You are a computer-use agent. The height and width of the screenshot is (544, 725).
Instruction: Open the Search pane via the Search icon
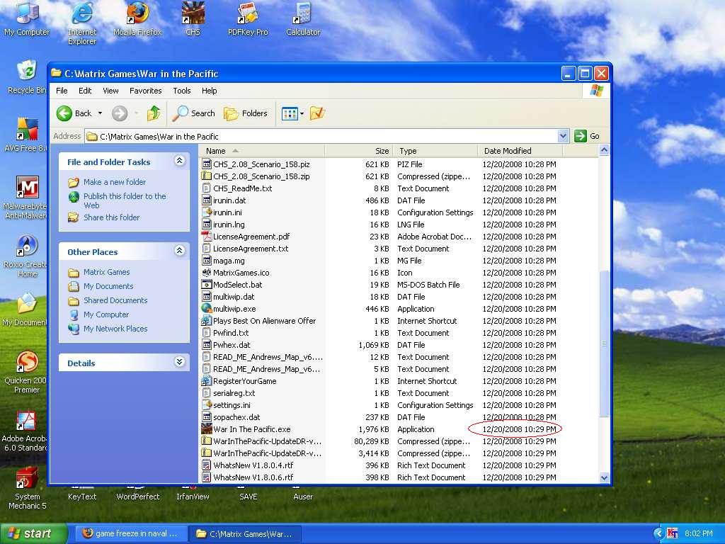click(x=193, y=113)
